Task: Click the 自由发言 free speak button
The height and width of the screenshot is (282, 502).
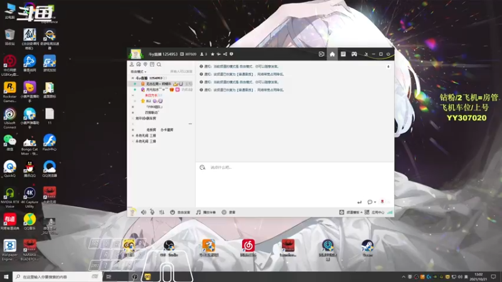Action: click(x=180, y=212)
